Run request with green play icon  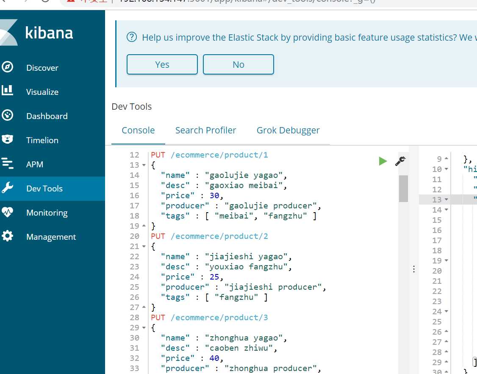pyautogui.click(x=383, y=161)
